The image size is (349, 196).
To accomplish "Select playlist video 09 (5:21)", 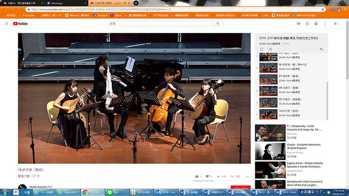I will 292,102.
